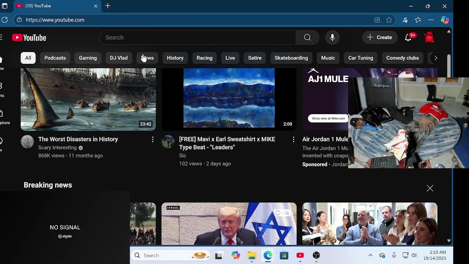
Task: Select the Live chip
Action: (x=230, y=58)
